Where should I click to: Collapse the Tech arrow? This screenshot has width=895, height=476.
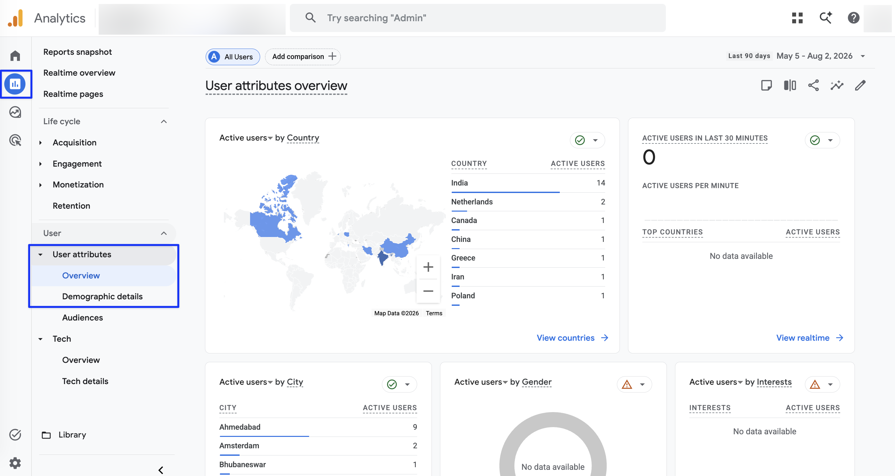pos(41,339)
